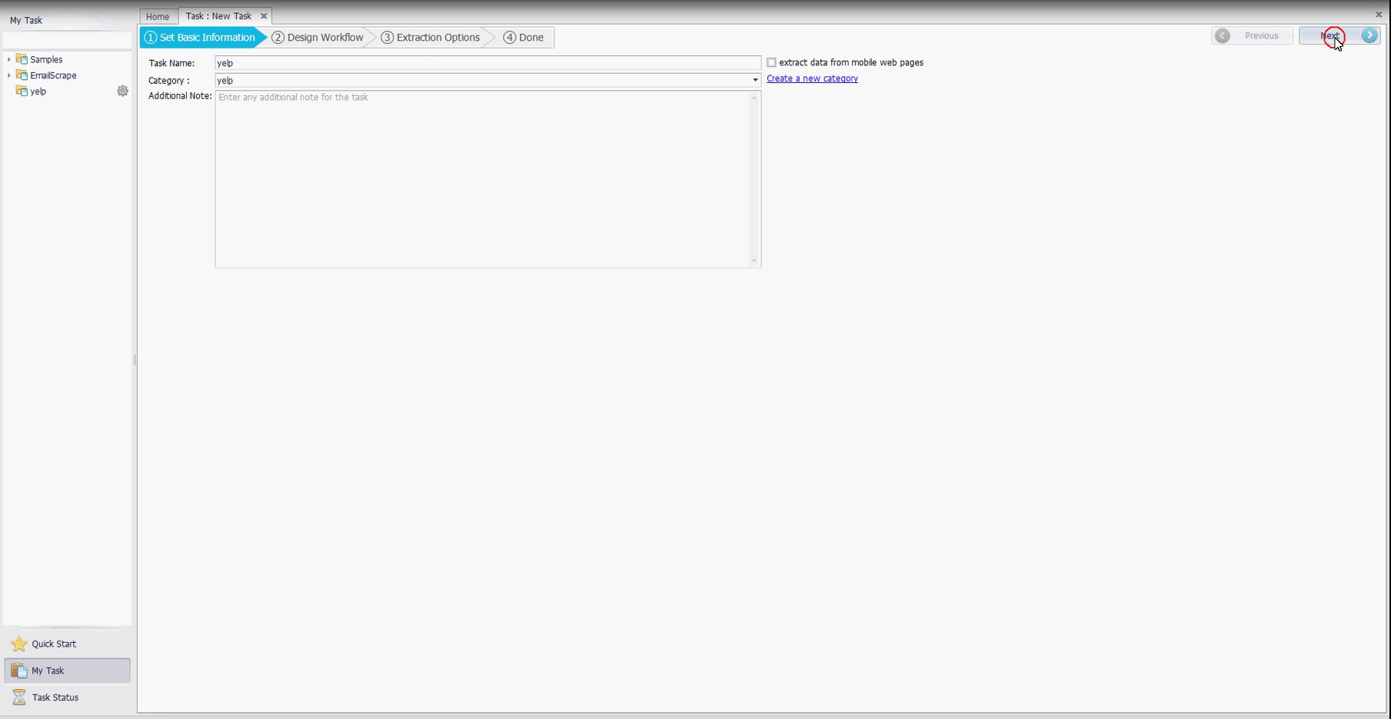Open the Category dropdown list
Screen dimensions: 1391x719
[754, 80]
